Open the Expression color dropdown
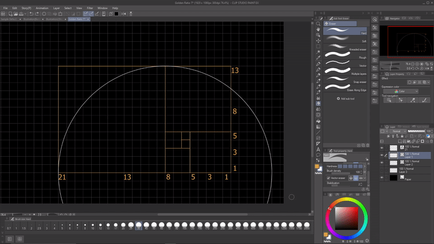434x244 pixels. point(400,91)
